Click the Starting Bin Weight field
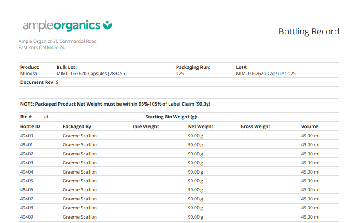 171,117
